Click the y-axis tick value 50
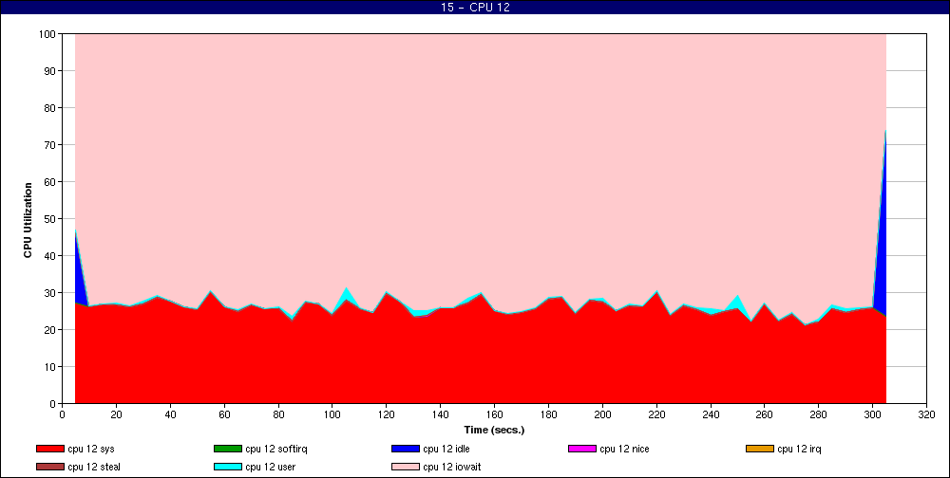The height and width of the screenshot is (478, 950). 49,219
